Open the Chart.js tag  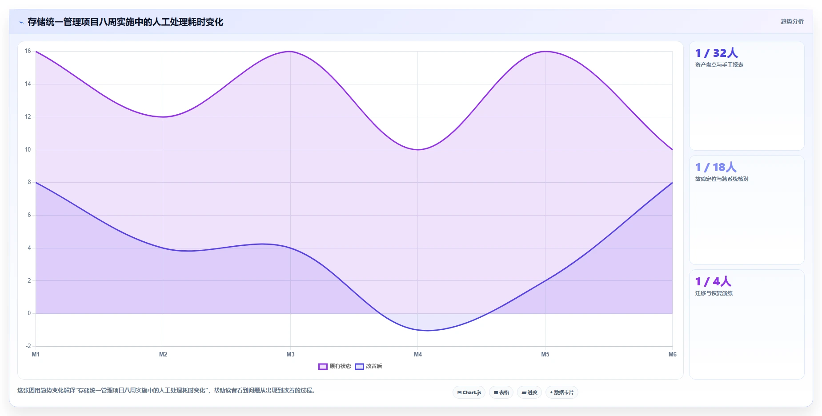469,392
